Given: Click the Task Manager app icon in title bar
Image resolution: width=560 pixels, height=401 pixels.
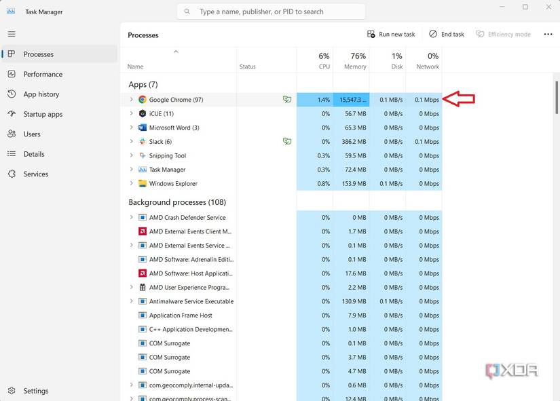Looking at the screenshot, I should click(x=11, y=12).
